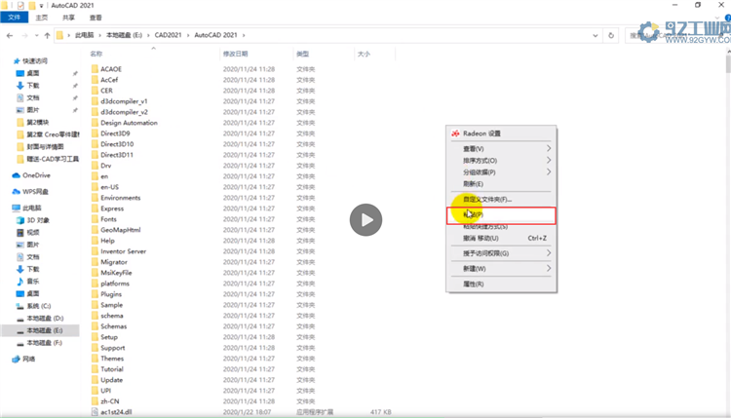The width and height of the screenshot is (731, 418).
Task: Select 本地磁盘 (F:) in the sidebar
Action: point(44,343)
